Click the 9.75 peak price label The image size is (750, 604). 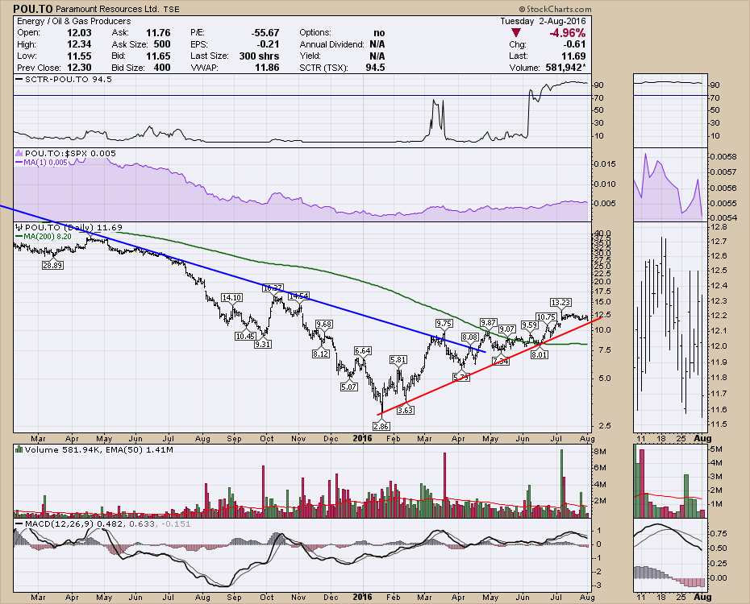[x=444, y=323]
